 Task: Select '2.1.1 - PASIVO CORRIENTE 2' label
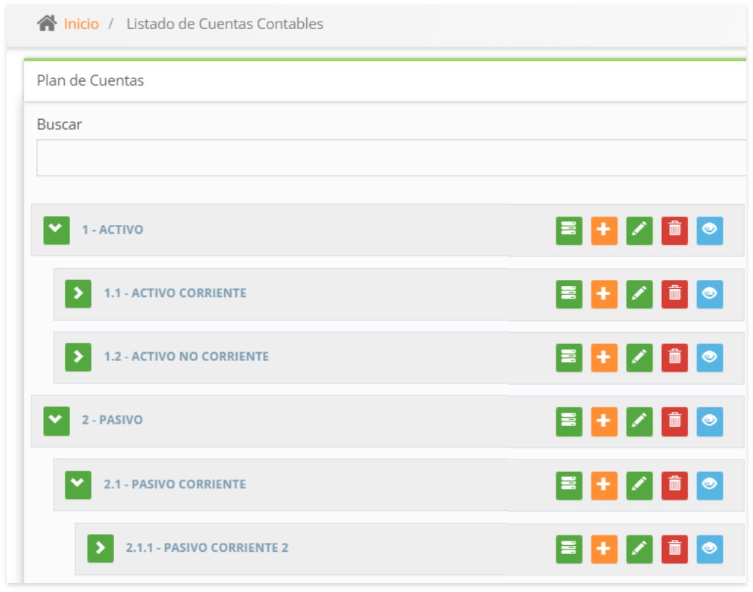point(207,547)
